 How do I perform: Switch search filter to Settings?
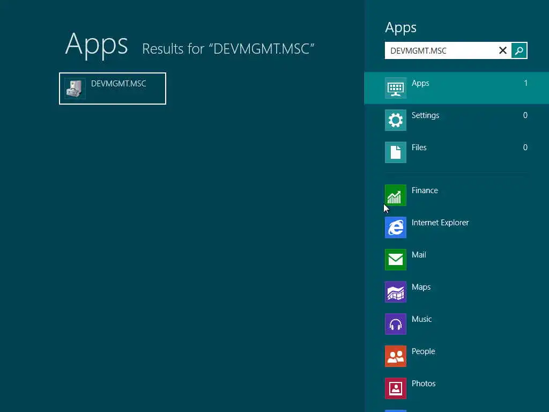coord(425,115)
